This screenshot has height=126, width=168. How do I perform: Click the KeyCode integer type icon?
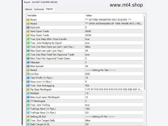tap(28, 27)
